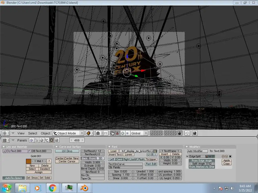Select the translate manipulator triangle icon
Viewport: 258px width, 193px height.
click(117, 133)
